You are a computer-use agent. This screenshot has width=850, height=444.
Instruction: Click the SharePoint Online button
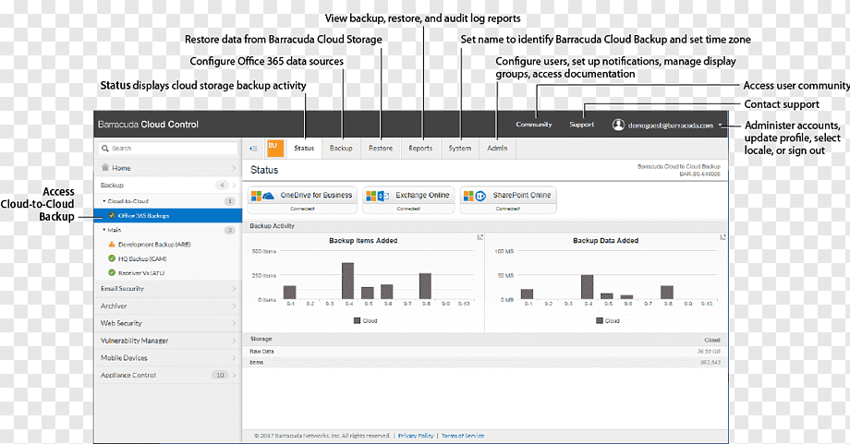tap(508, 200)
